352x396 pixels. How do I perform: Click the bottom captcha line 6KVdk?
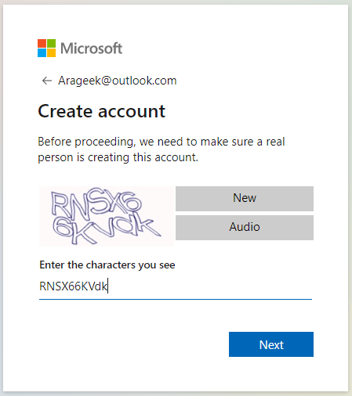(x=107, y=229)
